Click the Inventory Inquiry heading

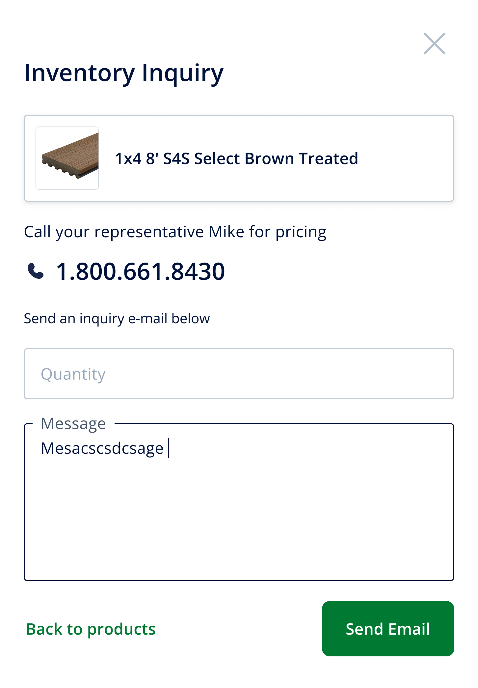pyautogui.click(x=124, y=72)
